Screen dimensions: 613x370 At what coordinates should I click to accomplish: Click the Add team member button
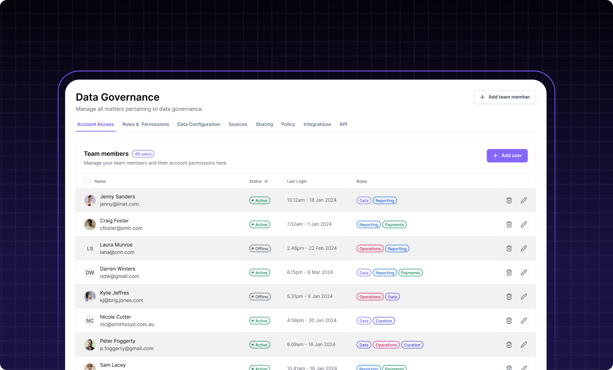505,97
